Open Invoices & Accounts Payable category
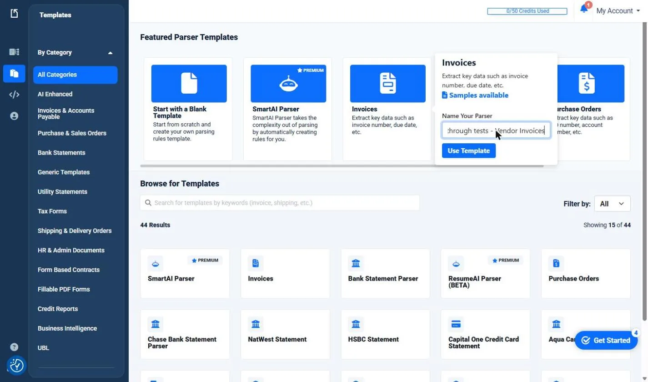This screenshot has height=382, width=648. [x=66, y=114]
